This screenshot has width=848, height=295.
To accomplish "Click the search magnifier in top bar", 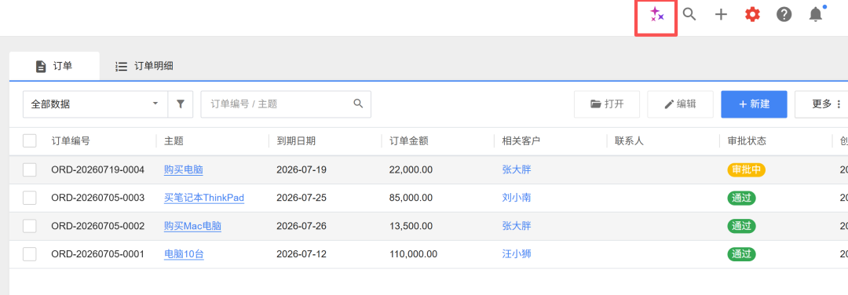I will click(689, 15).
